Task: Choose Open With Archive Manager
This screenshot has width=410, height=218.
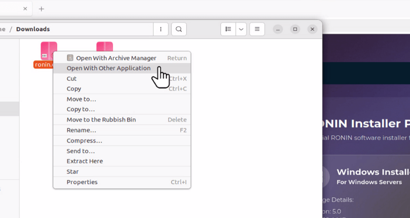Action: click(116, 58)
